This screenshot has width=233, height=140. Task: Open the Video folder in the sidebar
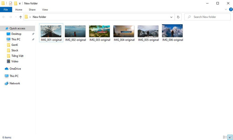tap(15, 61)
